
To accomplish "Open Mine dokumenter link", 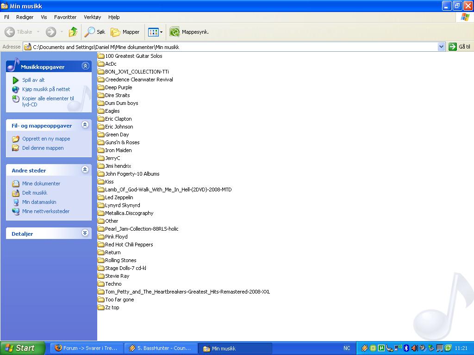I will [41, 184].
